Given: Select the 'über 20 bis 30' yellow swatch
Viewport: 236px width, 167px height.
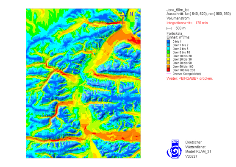Looking at the screenshot, I should pos(168,59).
